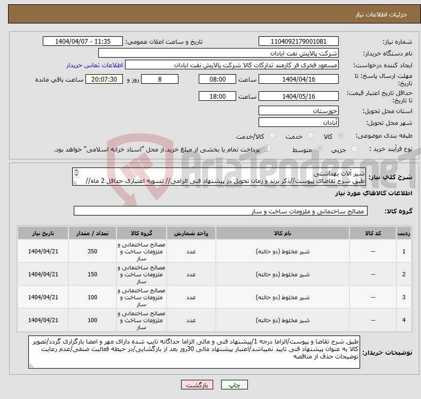Click the ردیف column header
421x399 pixels.
click(404, 233)
